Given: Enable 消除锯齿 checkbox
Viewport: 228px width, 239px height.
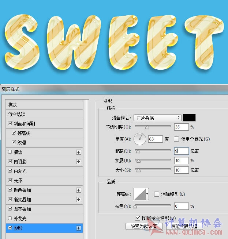Looking at the screenshot, I should click(x=156, y=194).
